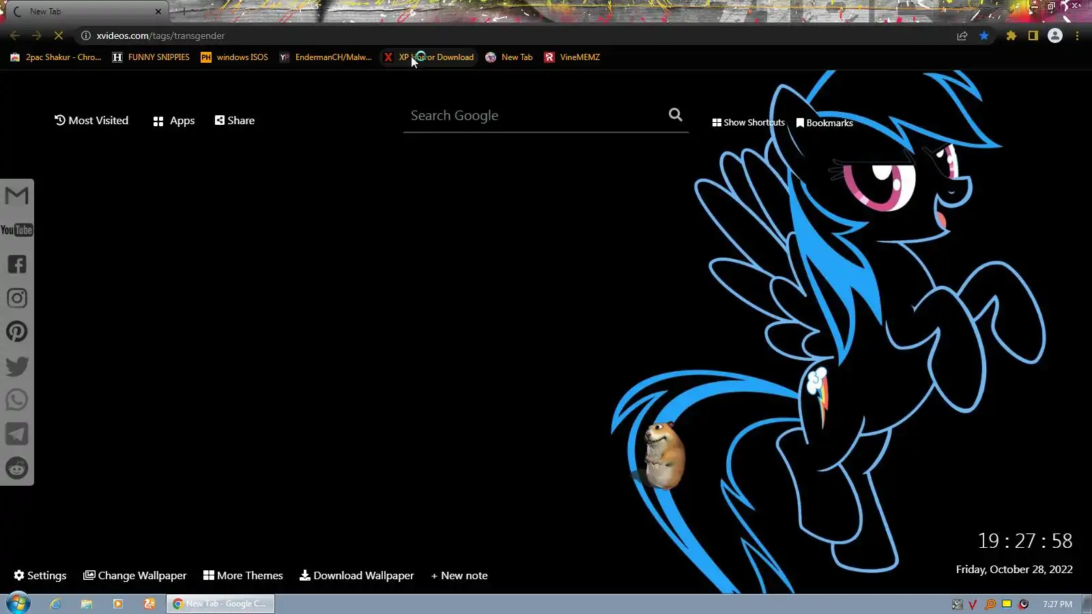Open Pinterest from the left sidebar
This screenshot has width=1092, height=614.
coord(17,332)
